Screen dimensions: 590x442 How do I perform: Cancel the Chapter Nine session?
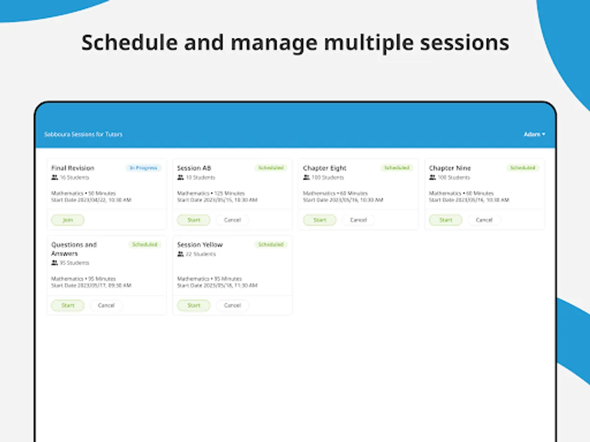pos(484,220)
